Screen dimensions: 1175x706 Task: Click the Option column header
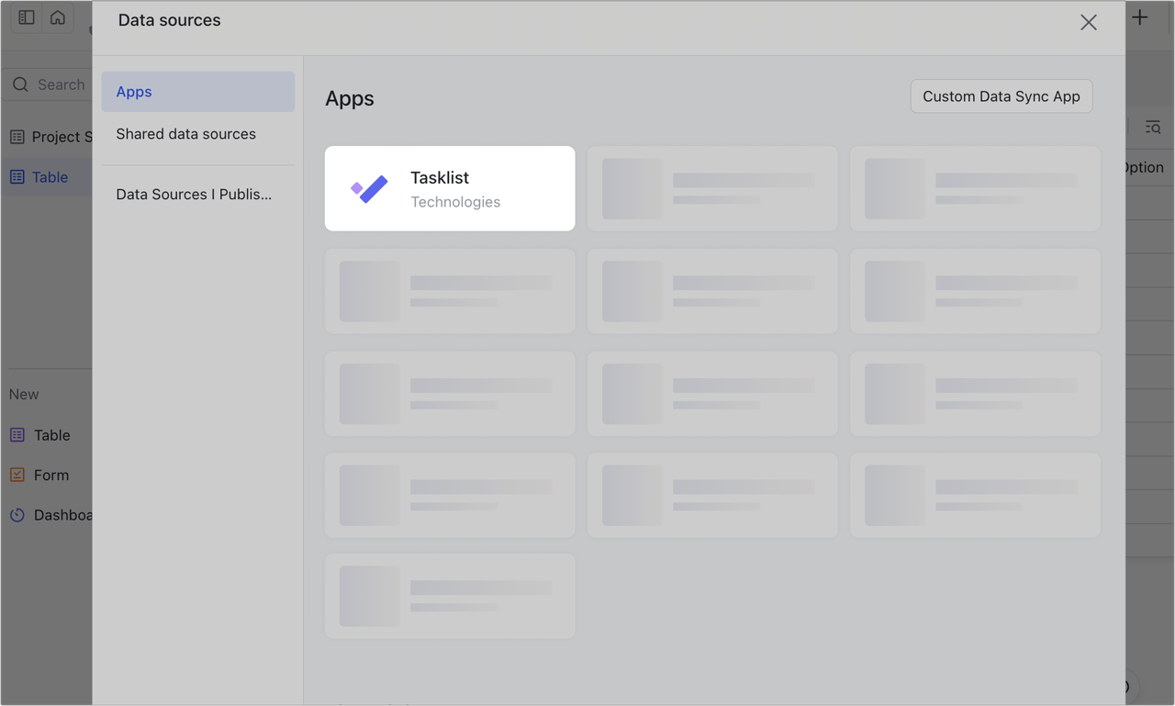pyautogui.click(x=1142, y=167)
